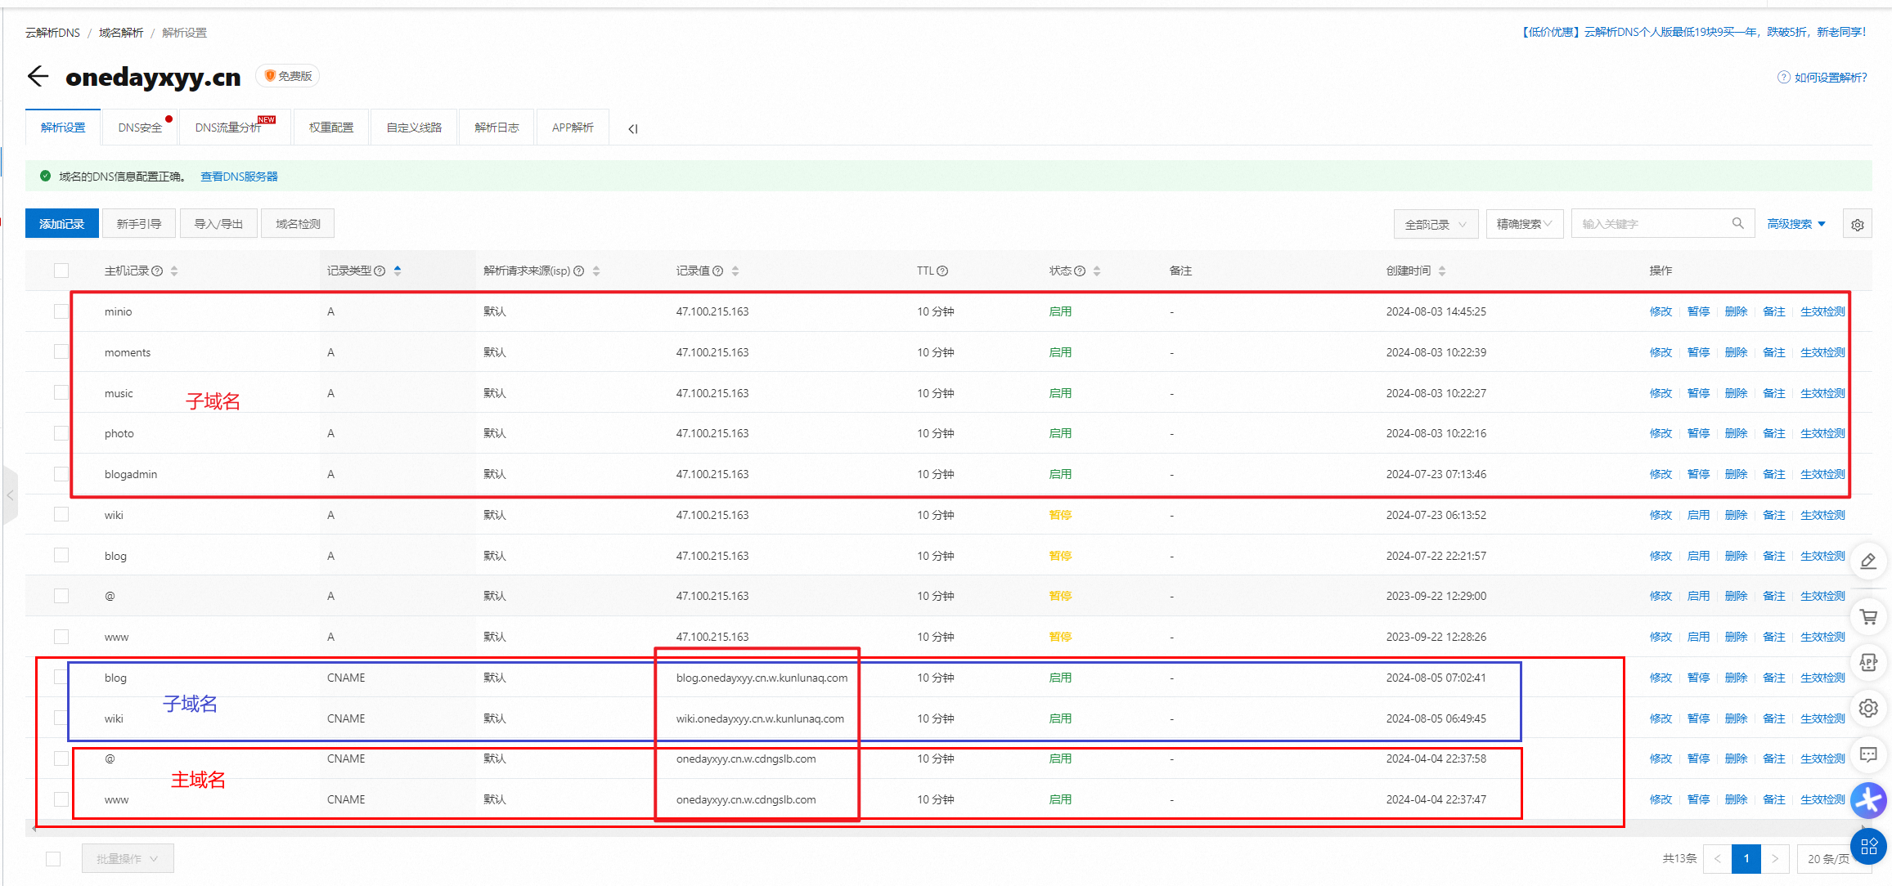Check the paused wiki A record checkbox
Screen dimensions: 1892x886
tap(61, 514)
